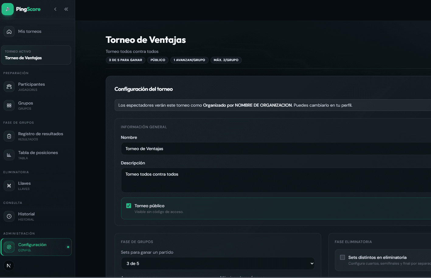Click the Participantes people icon
This screenshot has height=278, width=431.
click(x=9, y=87)
